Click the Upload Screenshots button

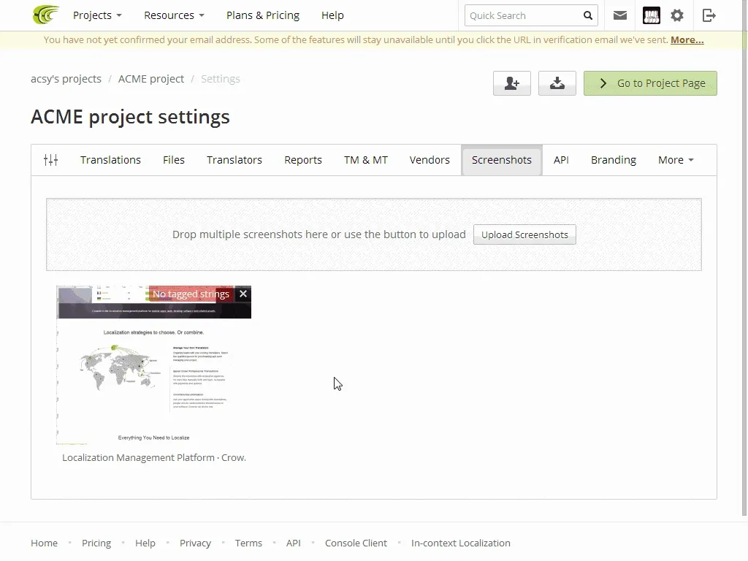(x=524, y=234)
